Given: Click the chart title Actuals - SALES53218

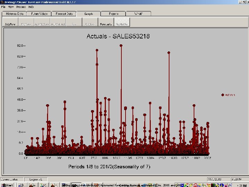Looking at the screenshot, I should pos(118,36).
